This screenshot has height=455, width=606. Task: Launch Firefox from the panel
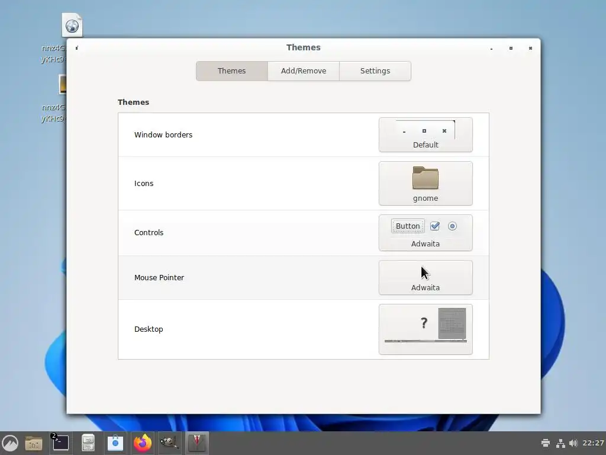(142, 443)
